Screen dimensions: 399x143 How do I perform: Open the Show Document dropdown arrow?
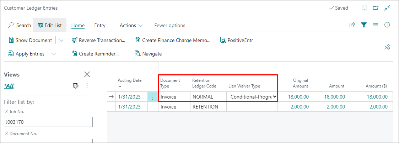coord(61,40)
